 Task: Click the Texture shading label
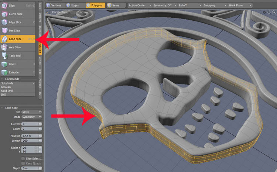pyautogui.click(x=83, y=12)
